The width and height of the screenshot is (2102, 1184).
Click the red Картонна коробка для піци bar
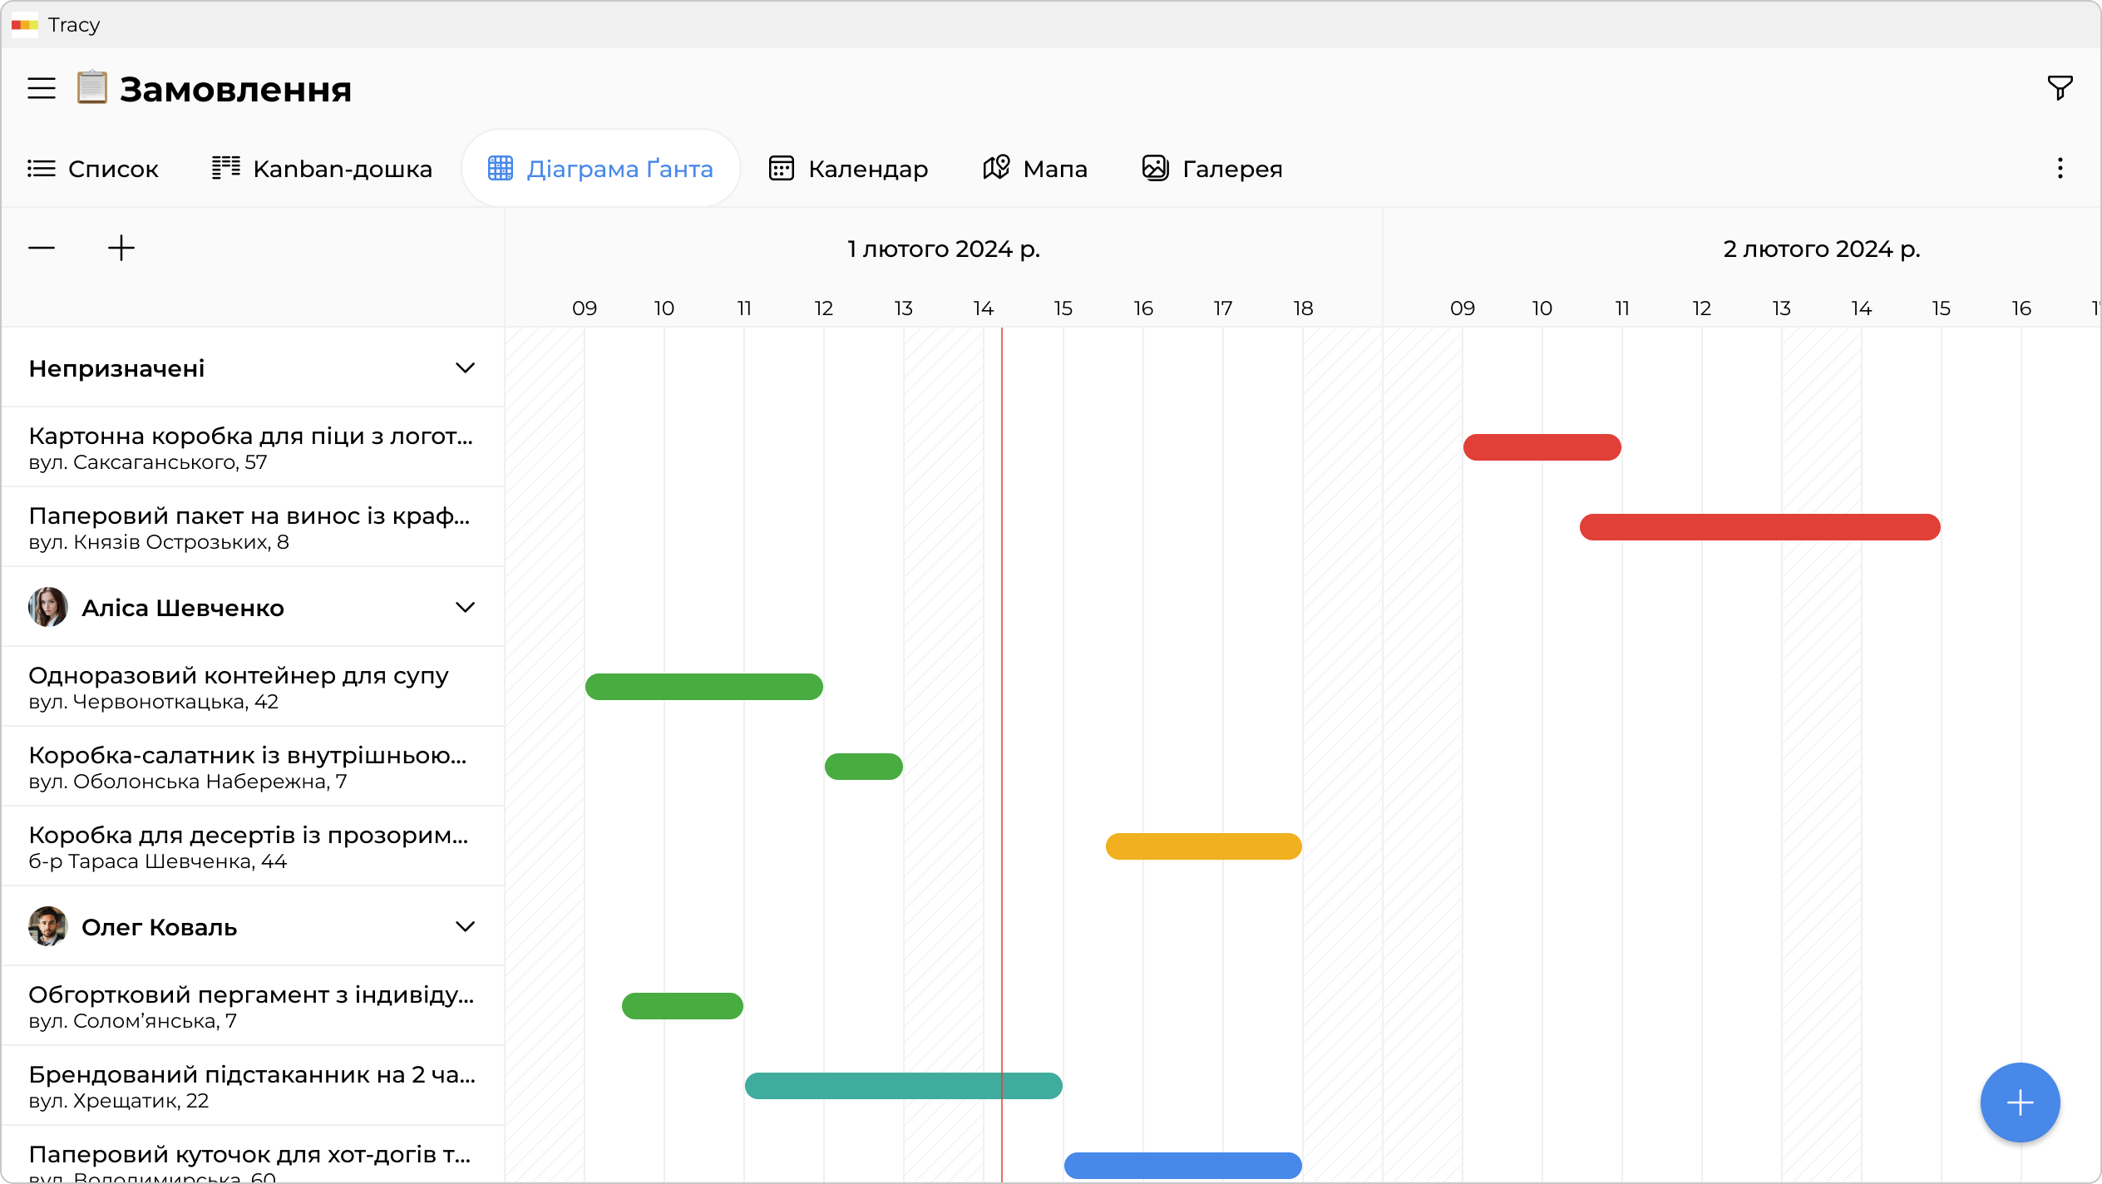point(1542,447)
